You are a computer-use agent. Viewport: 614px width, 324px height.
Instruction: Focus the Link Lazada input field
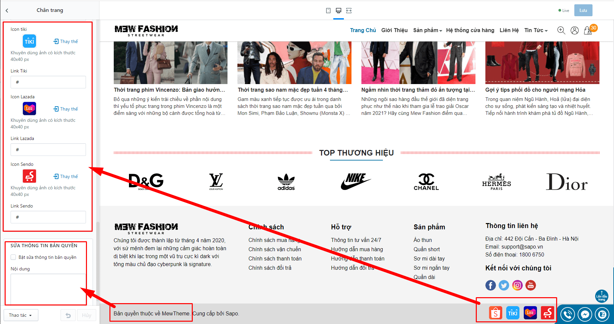point(48,150)
